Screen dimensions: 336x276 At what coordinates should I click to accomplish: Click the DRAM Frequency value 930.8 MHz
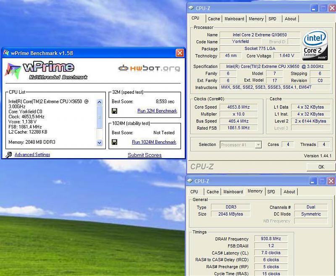click(x=271, y=239)
